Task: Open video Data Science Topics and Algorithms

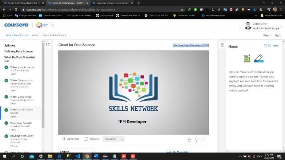Action: click(x=21, y=100)
